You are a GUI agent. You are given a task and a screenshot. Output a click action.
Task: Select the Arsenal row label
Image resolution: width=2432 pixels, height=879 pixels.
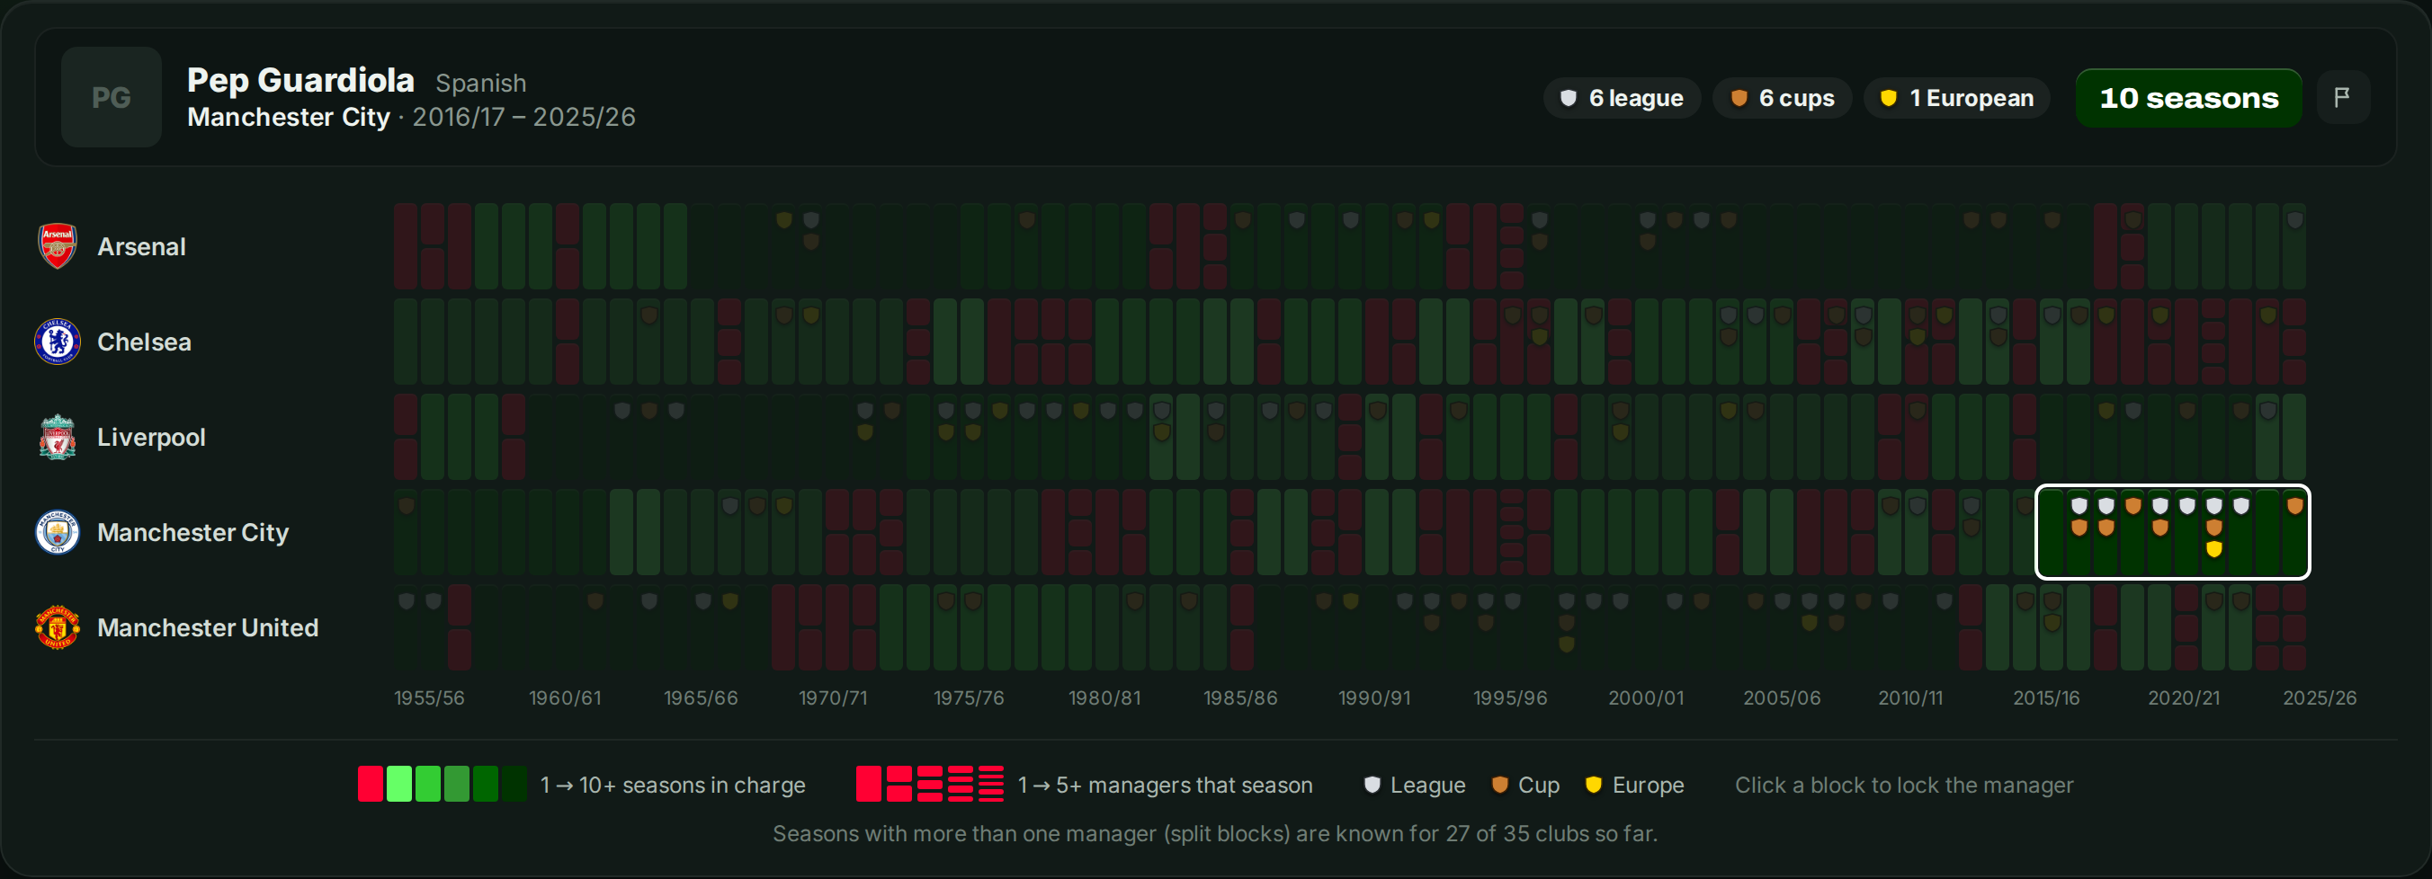tap(141, 246)
